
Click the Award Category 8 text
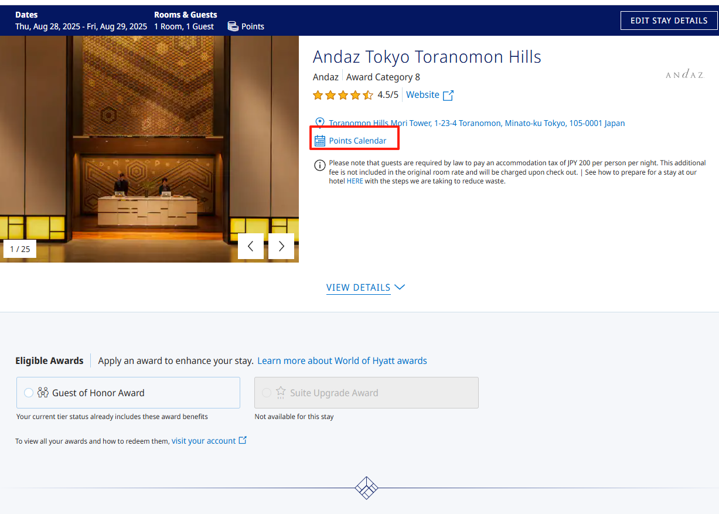383,77
